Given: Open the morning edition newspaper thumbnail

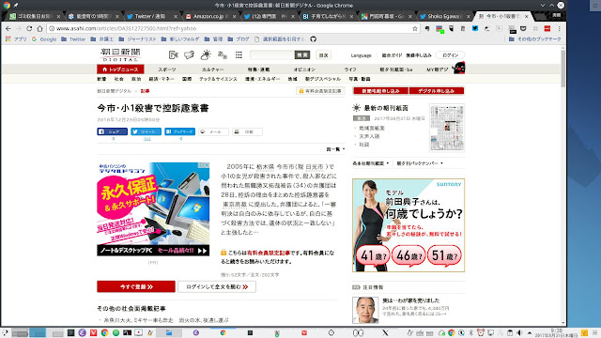Looking at the screenshot, I should pos(447,128).
